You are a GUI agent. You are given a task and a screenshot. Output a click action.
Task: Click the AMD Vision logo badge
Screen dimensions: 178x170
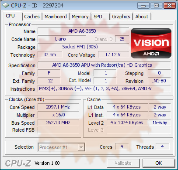(x=151, y=43)
